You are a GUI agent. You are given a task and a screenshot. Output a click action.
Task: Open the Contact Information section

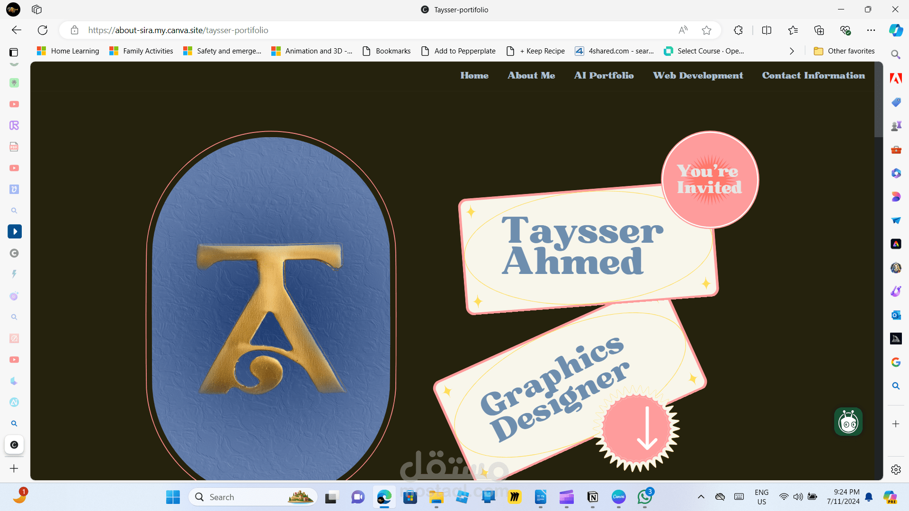(x=813, y=76)
